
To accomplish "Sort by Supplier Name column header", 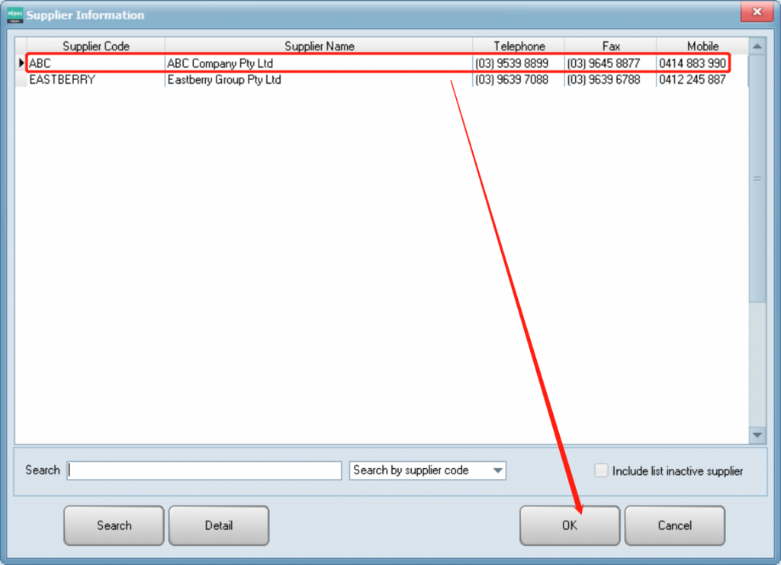I will point(319,47).
